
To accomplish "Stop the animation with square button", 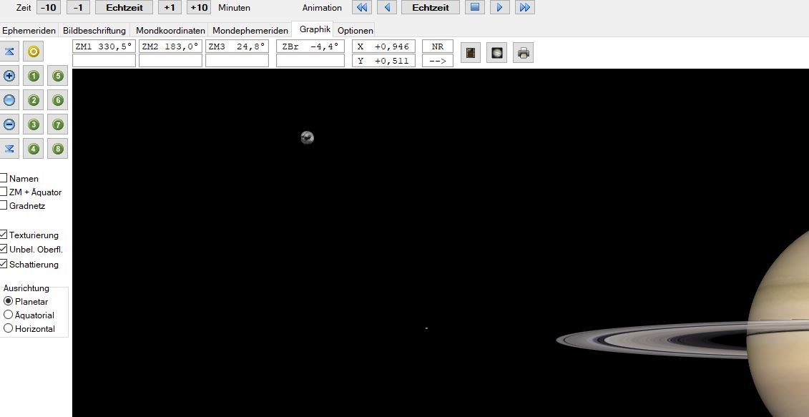I will [x=475, y=7].
